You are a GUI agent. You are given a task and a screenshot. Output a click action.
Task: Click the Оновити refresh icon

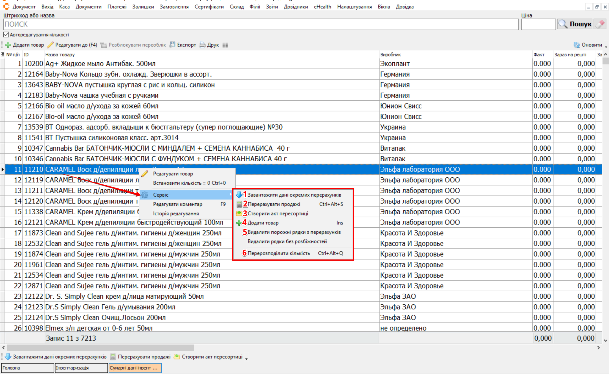pos(577,45)
